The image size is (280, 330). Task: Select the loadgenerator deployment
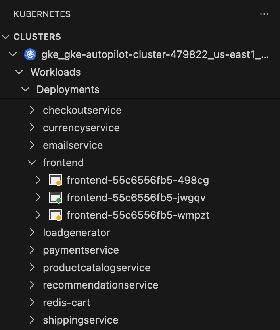[76, 233]
